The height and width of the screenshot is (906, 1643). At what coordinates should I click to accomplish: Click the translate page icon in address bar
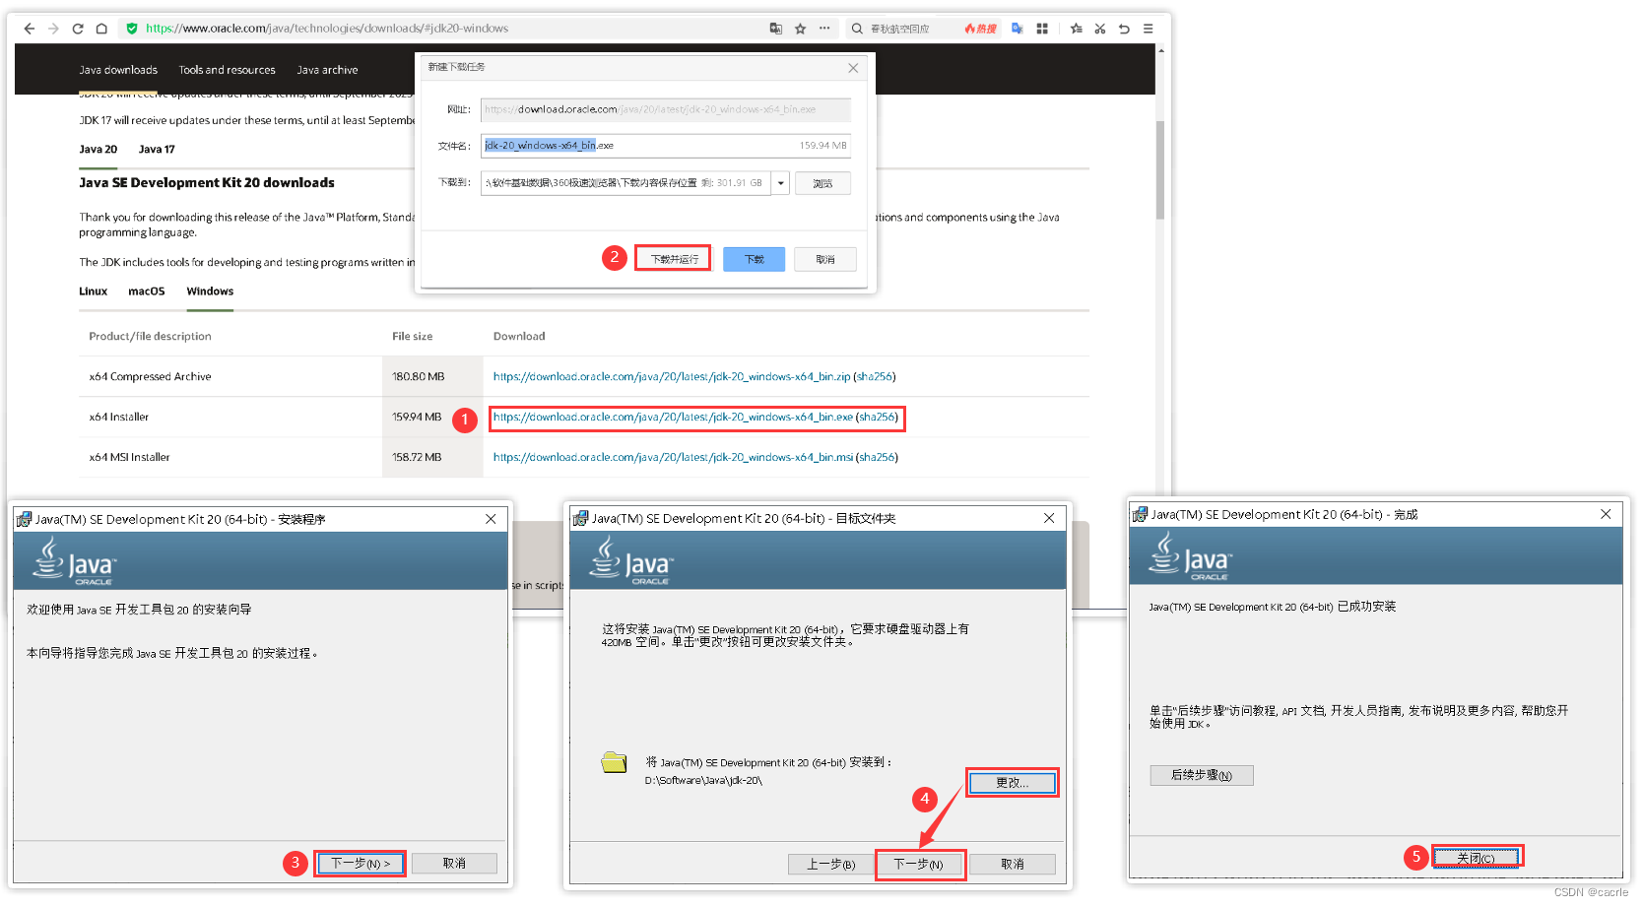point(776,29)
